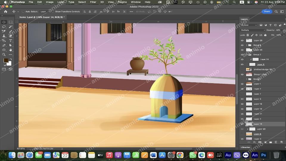Click the Share button
This screenshot has width=286, height=161.
coord(267,12)
